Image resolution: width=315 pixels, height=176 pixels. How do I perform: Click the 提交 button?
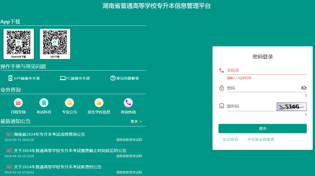[x=263, y=128]
